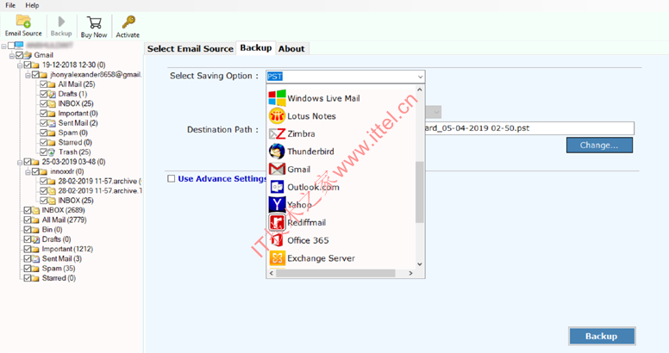
Task: Collapse the innoxdr (0) node
Action: (28, 172)
